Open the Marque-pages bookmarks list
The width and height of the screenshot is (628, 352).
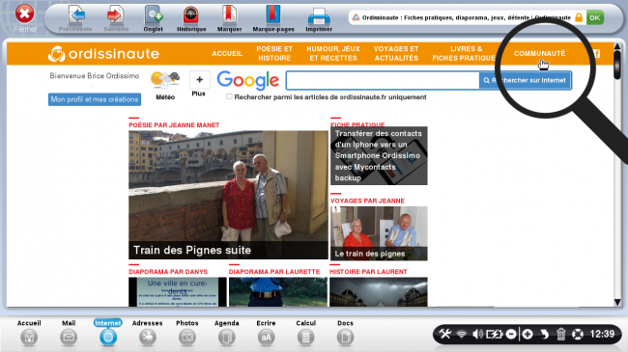pyautogui.click(x=273, y=18)
